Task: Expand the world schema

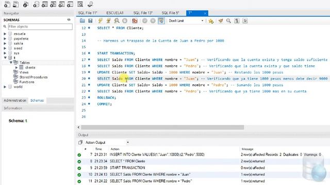Action: (x=5, y=87)
